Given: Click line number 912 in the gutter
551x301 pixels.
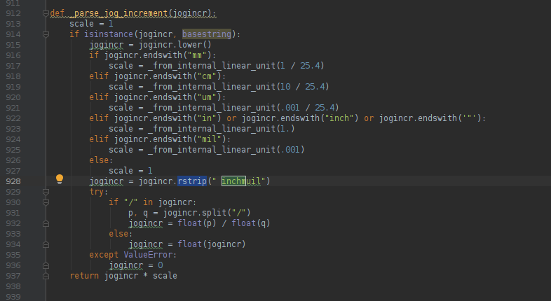Looking at the screenshot, I should [13, 13].
